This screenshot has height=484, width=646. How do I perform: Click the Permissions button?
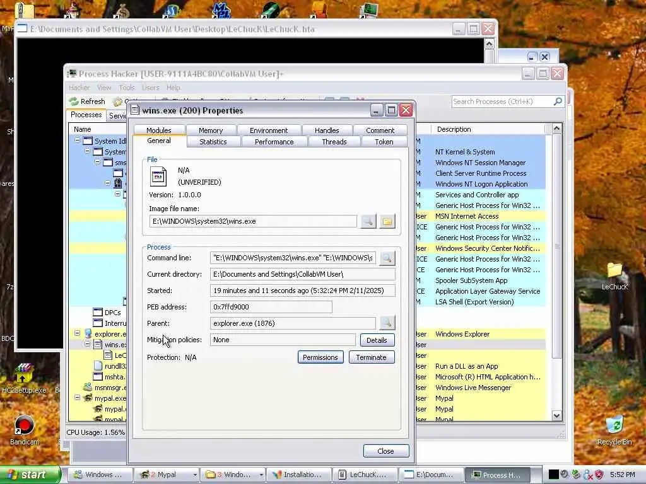click(320, 357)
